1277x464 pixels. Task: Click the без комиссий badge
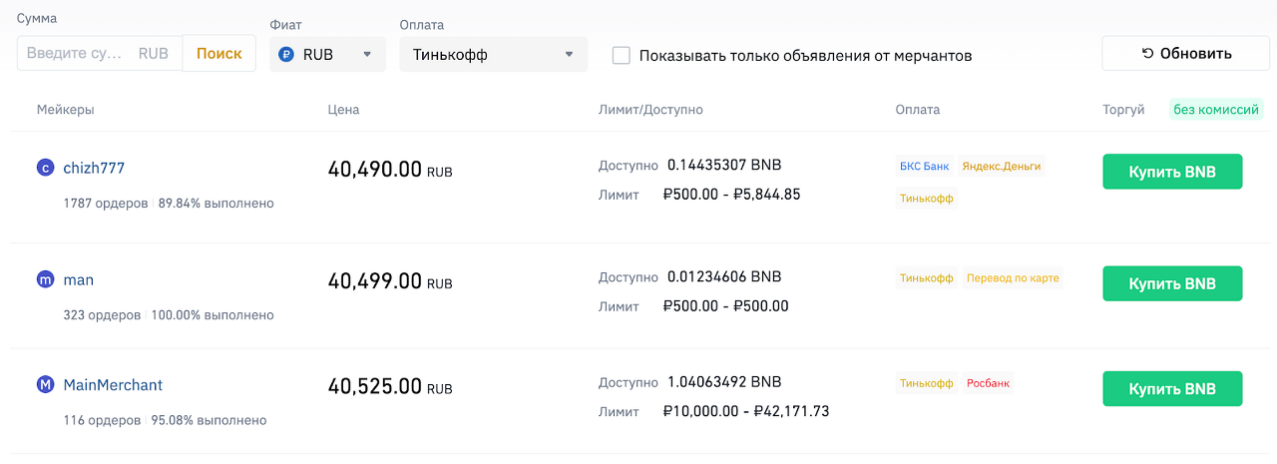point(1216,110)
